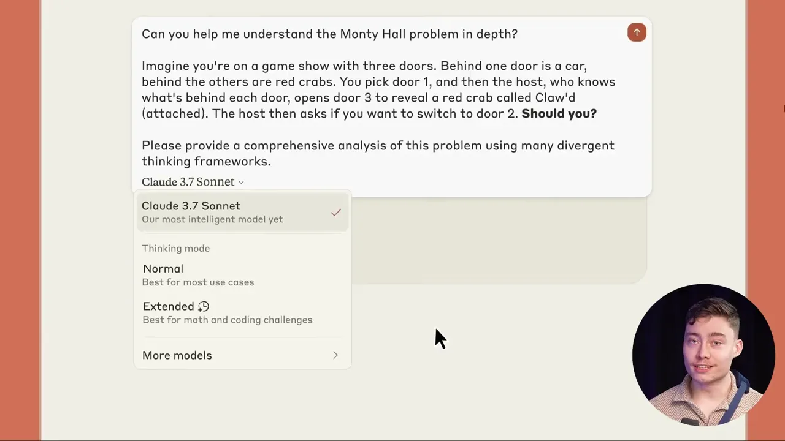Click the arrow beside More models
Viewport: 785px width, 441px height.
[x=335, y=355]
